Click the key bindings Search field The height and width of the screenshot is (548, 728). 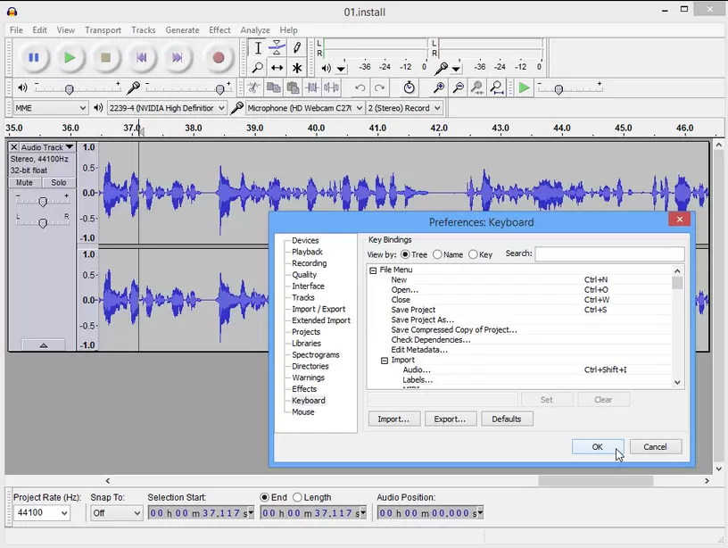pos(609,254)
